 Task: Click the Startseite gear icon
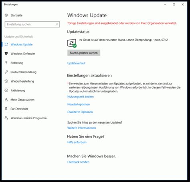(6, 15)
